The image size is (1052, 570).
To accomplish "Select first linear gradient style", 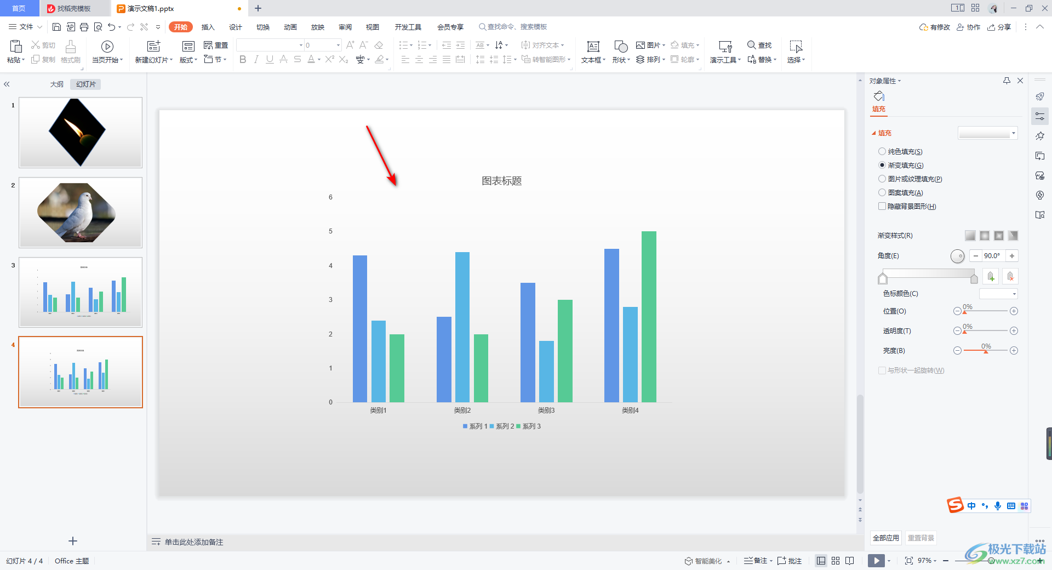I will [x=970, y=236].
